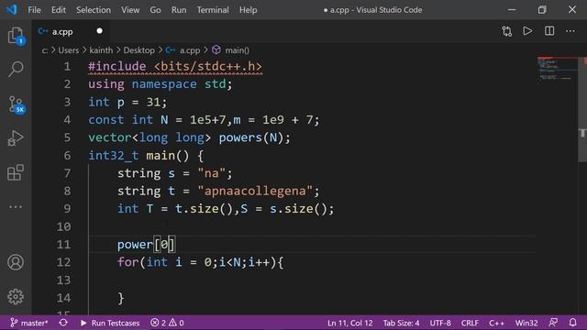Expand the a.cpp breadcrumb
The height and width of the screenshot is (330, 587).
190,50
